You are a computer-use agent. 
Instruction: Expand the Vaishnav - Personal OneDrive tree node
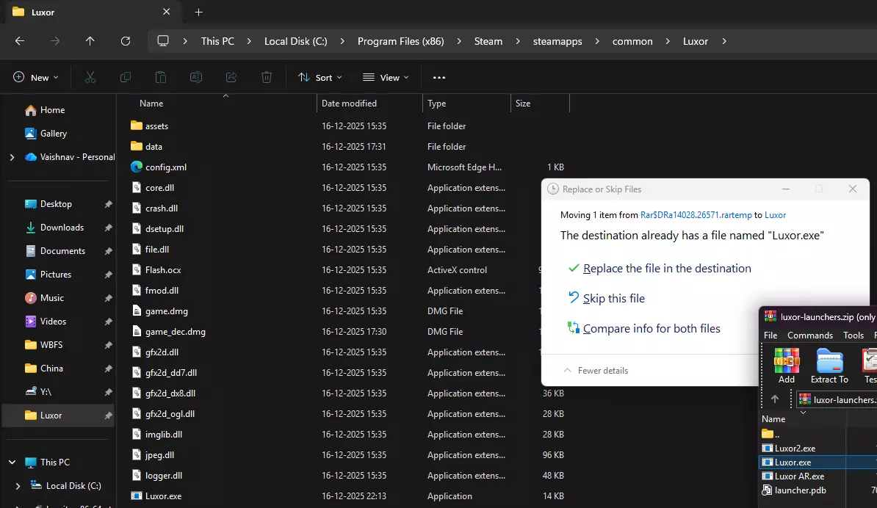point(12,157)
